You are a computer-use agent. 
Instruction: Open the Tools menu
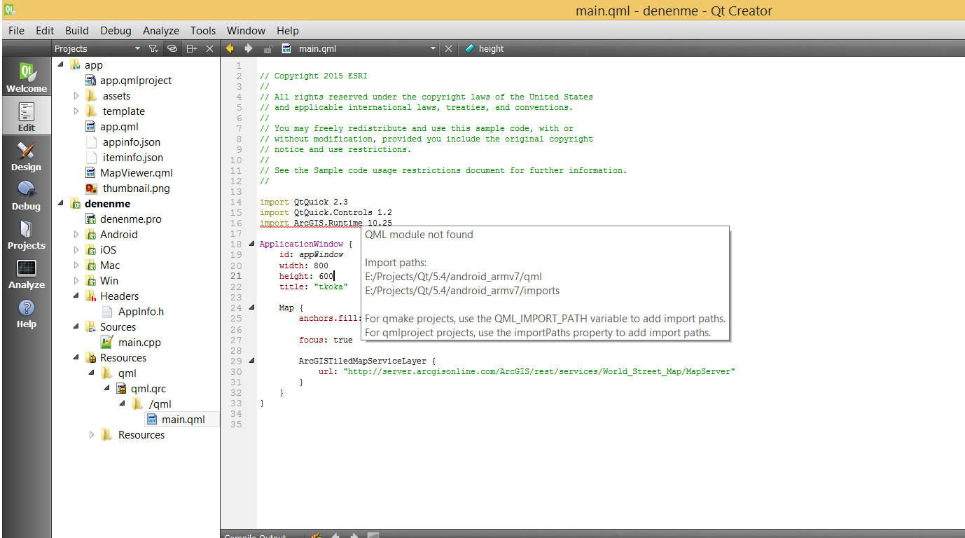(203, 30)
